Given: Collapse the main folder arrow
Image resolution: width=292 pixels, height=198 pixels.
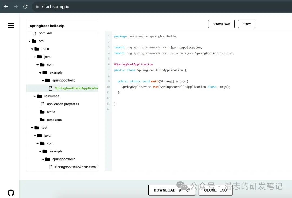Looking at the screenshot, I should [32, 49].
